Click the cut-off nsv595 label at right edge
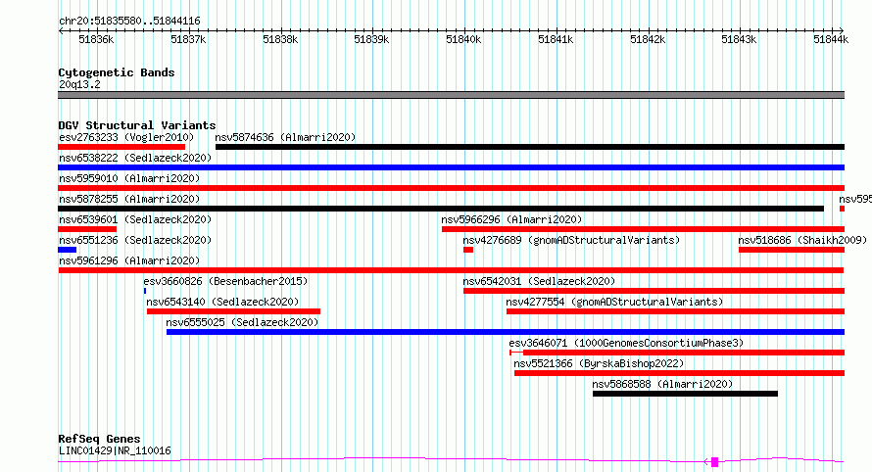The width and height of the screenshot is (872, 472). click(855, 199)
